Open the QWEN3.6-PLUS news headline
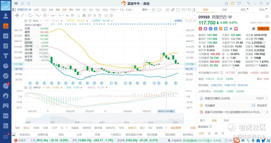271x143 pixels. click(x=232, y=112)
